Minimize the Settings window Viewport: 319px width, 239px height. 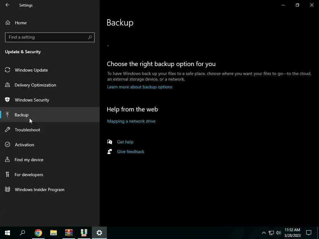[x=283, y=5]
